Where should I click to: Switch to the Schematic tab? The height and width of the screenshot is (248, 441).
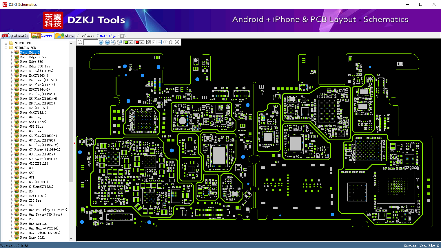15,36
